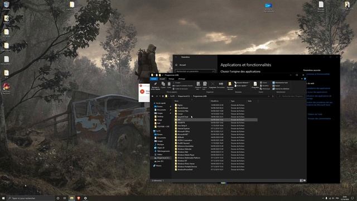Click the File Explorer taskbar icon
357x201 pixels.
click(x=72, y=198)
